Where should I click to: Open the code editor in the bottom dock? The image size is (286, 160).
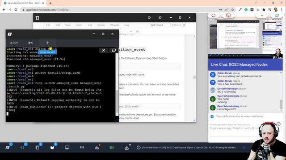pyautogui.click(x=22, y=148)
